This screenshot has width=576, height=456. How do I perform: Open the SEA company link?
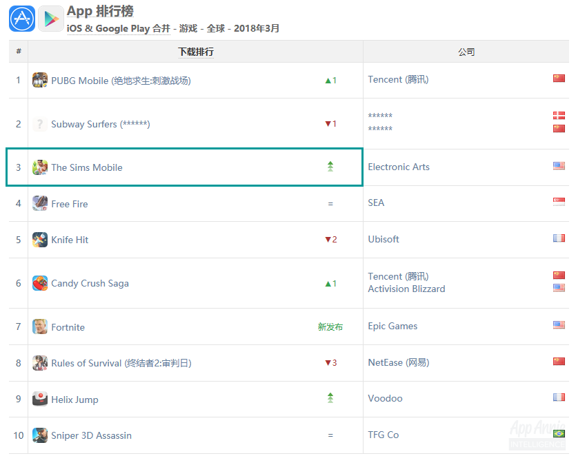(x=376, y=203)
